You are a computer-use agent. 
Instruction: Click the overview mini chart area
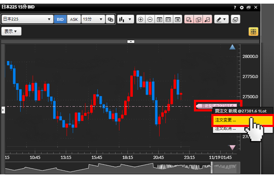[123, 168]
